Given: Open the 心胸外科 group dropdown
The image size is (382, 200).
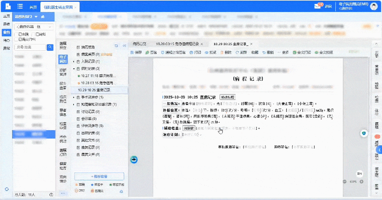Looking at the screenshot, I should point(33,27).
